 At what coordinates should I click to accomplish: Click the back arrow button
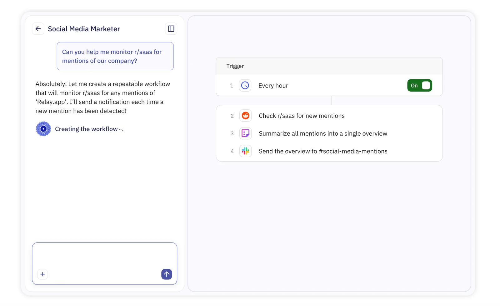coord(38,29)
